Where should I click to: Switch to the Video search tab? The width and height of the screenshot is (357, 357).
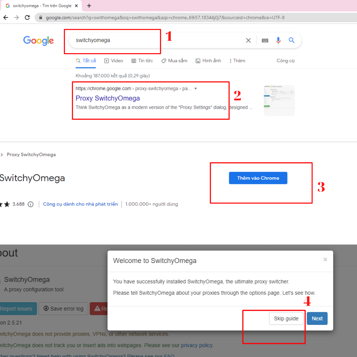(x=113, y=61)
